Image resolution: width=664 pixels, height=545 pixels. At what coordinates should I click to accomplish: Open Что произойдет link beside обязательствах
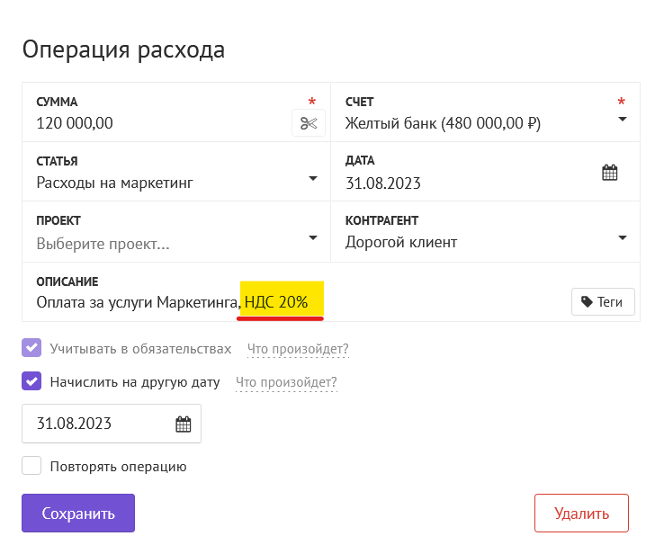click(298, 349)
